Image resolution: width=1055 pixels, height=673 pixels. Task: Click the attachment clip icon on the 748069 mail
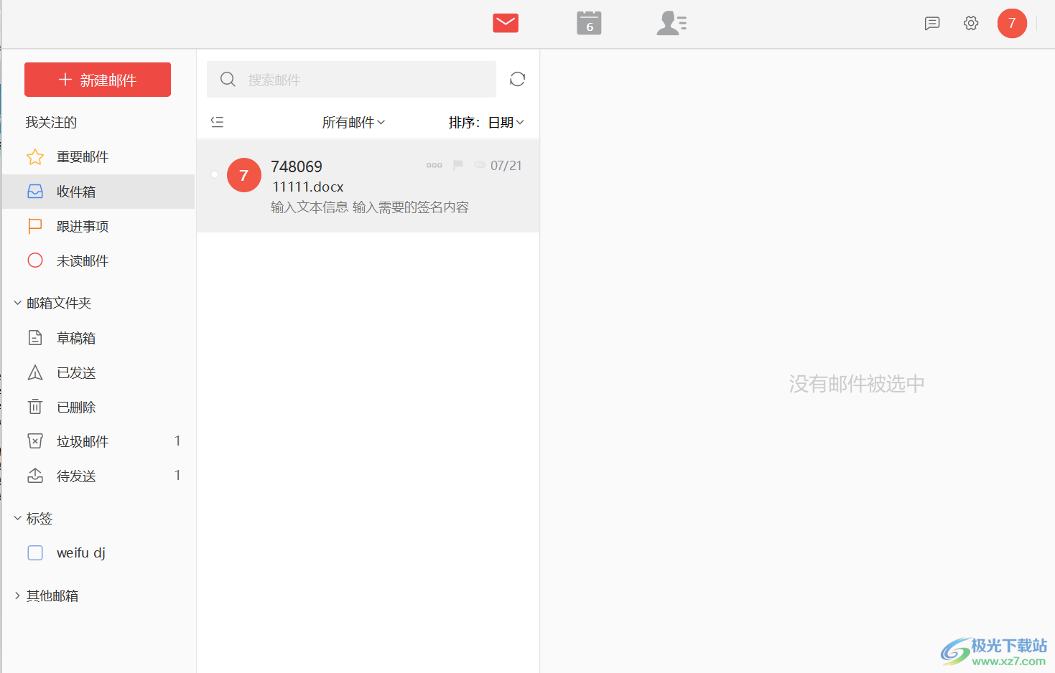tap(480, 165)
